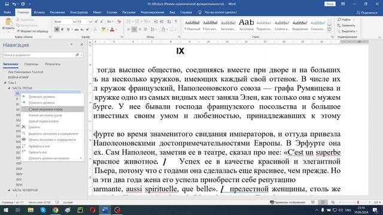Close the Навигация pane with the X
The height and width of the screenshot is (215, 383).
click(x=81, y=45)
